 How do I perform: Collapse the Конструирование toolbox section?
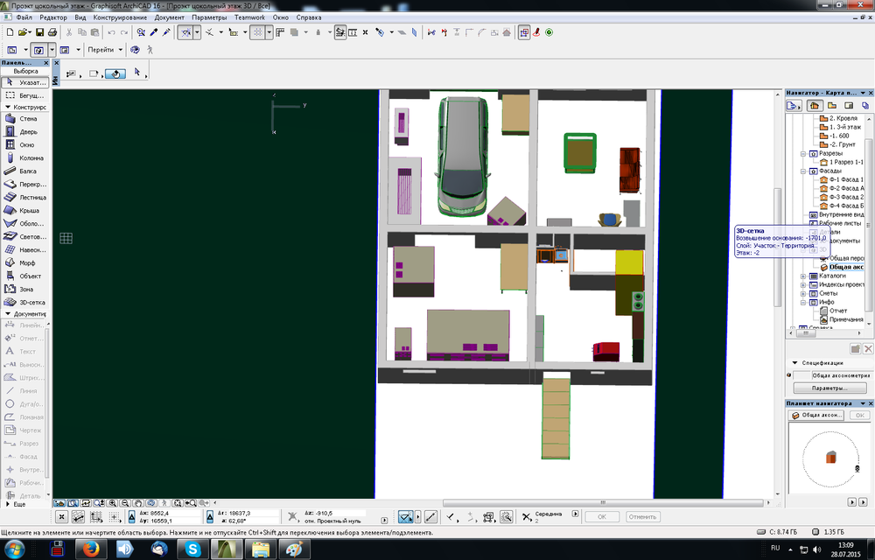click(x=6, y=107)
